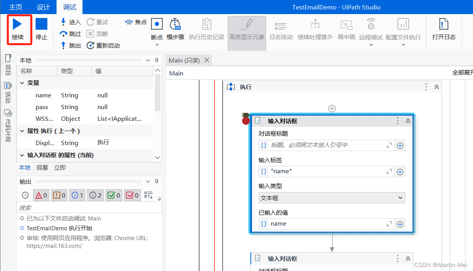The width and height of the screenshot is (473, 271).
Task: Toggle info messages filter showing 1
Action: point(77,195)
